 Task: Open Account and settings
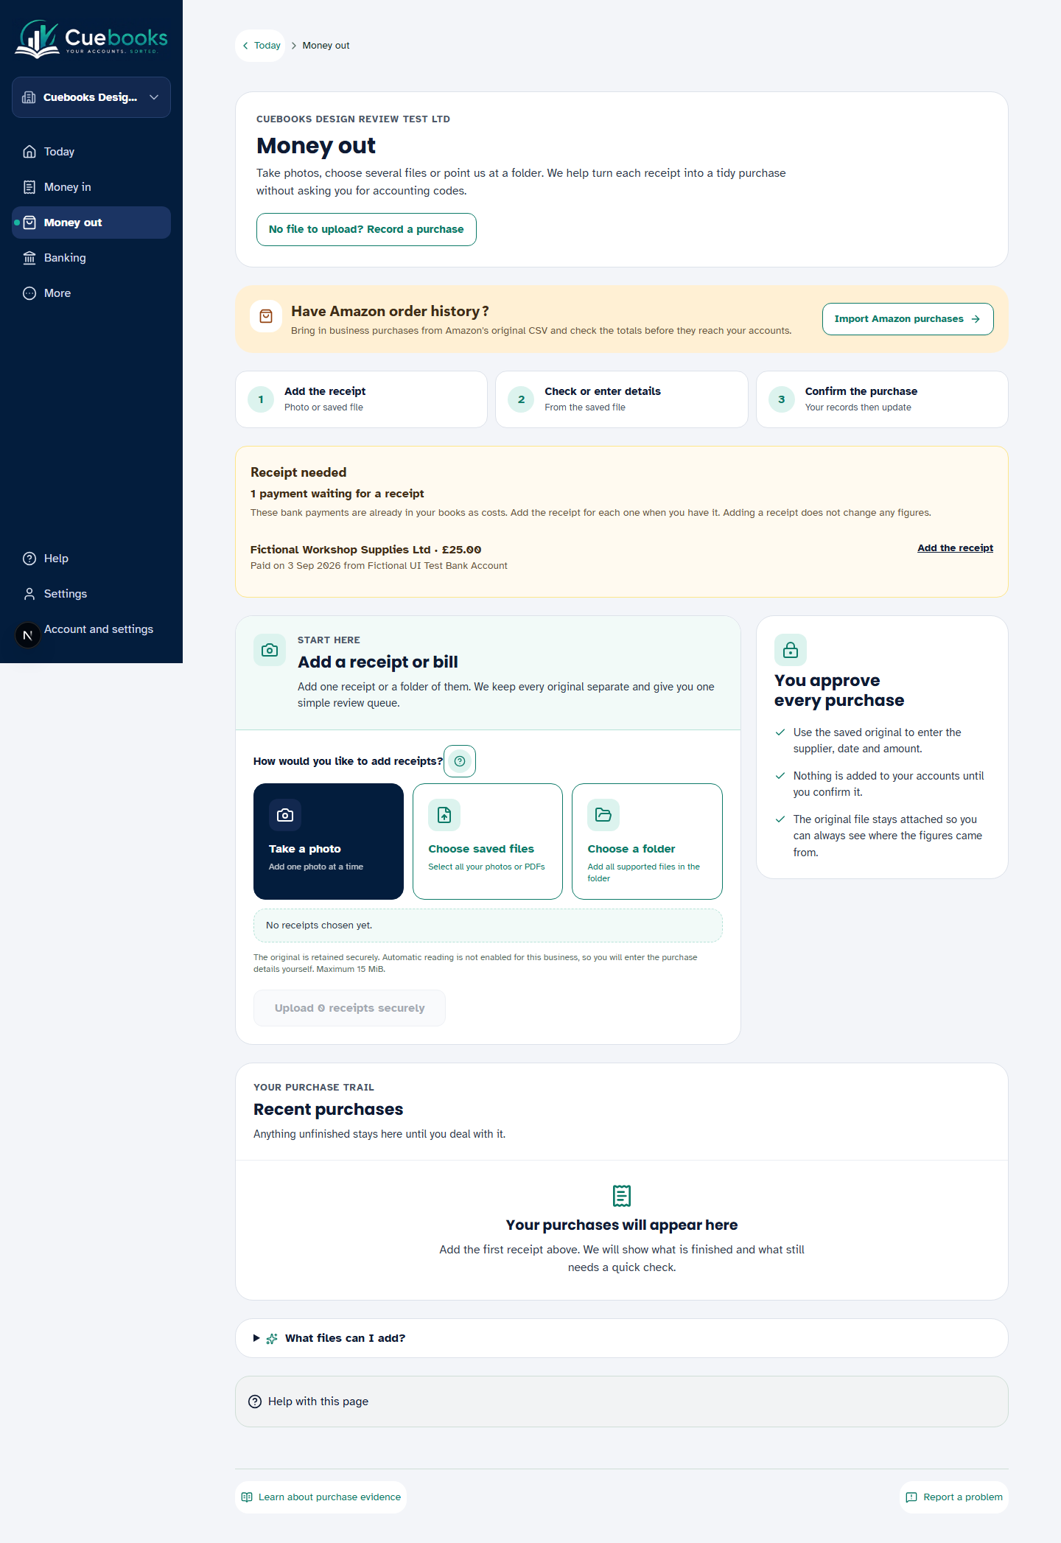coord(99,629)
